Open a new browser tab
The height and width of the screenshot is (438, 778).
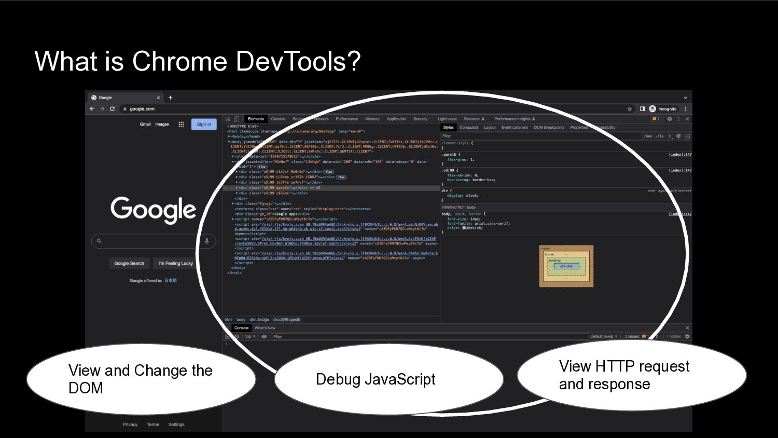pos(170,98)
